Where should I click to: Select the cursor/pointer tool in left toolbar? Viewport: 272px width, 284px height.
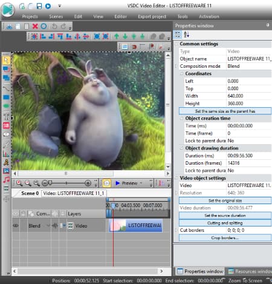6,60
